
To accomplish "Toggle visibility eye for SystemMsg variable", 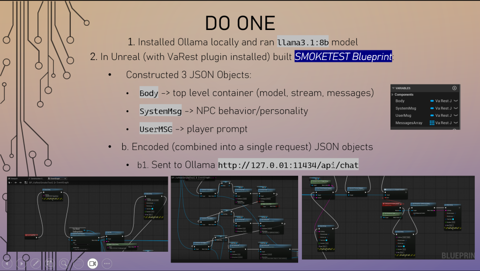I will click(x=455, y=108).
